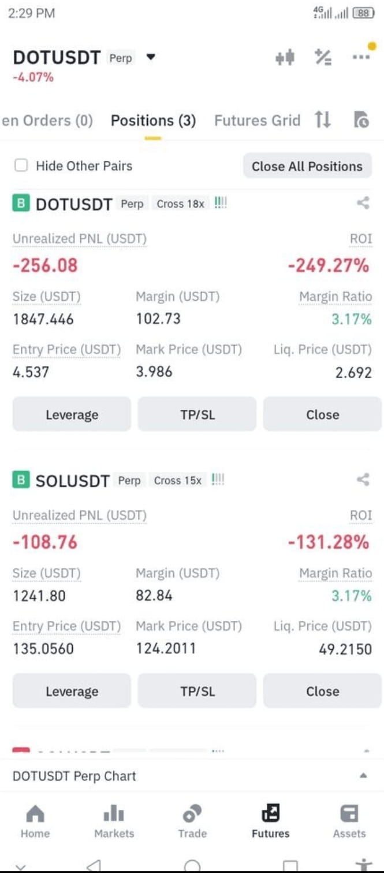The image size is (384, 873).
Task: Open the candlestick chart icon
Action: point(285,57)
